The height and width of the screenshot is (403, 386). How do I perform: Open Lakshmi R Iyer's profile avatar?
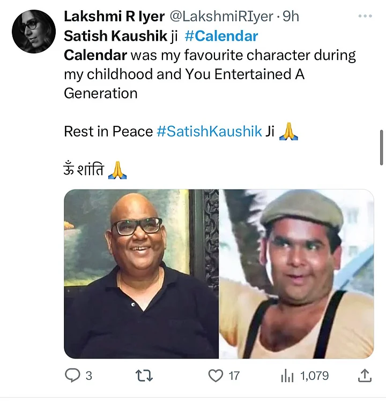pos(34,32)
